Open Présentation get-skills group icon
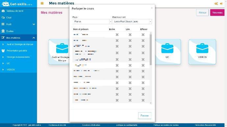The width and height of the screenshot is (227, 127). point(3,51)
